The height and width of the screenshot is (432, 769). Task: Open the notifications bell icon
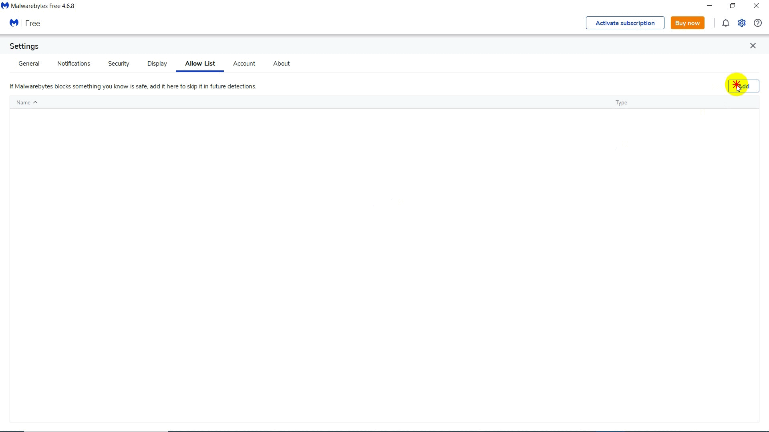click(726, 23)
